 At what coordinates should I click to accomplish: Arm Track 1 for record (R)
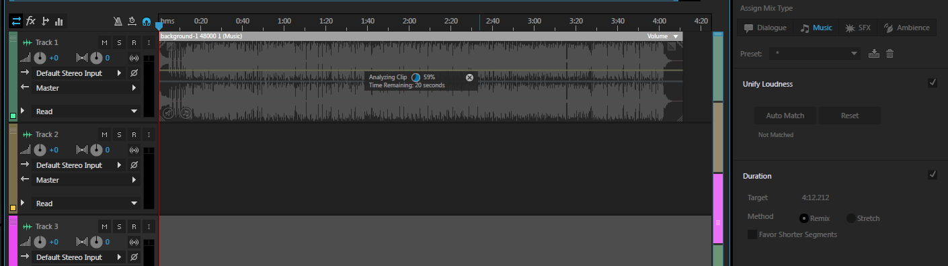tap(134, 42)
